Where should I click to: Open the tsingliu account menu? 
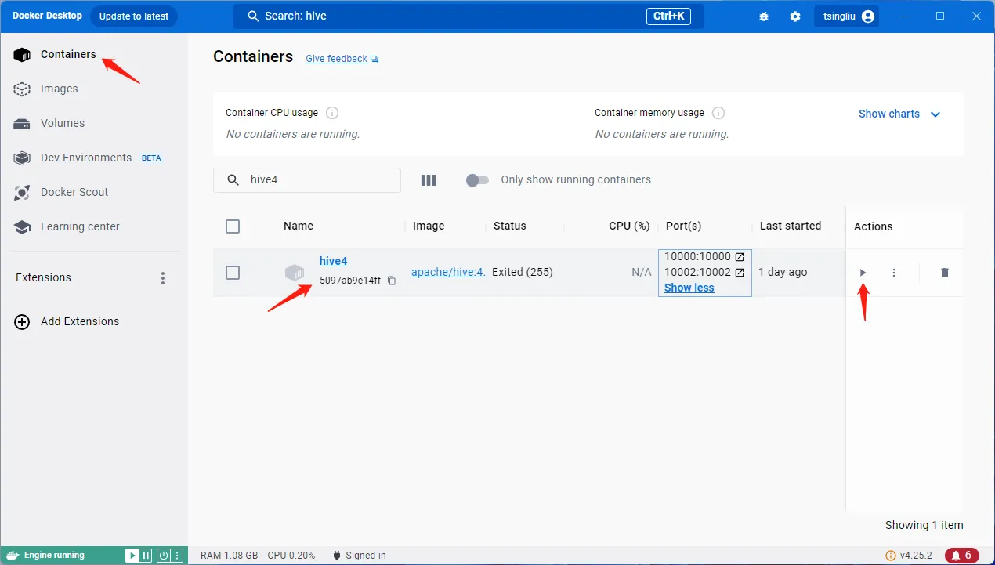coord(847,16)
